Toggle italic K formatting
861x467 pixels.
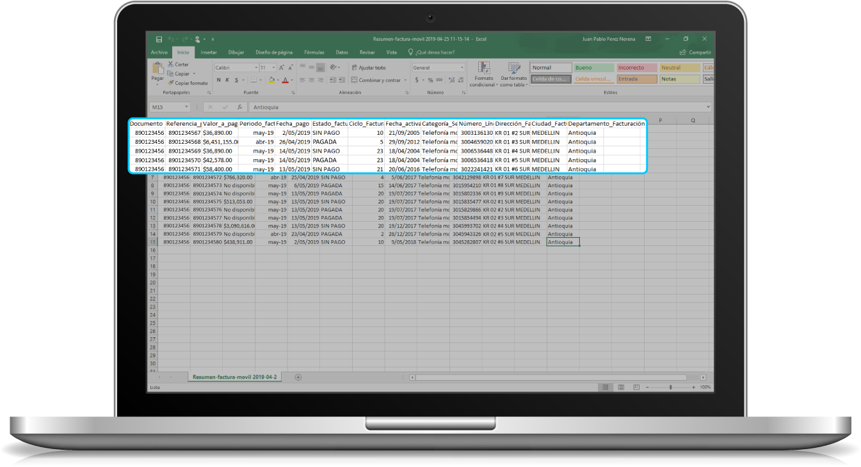coord(227,80)
